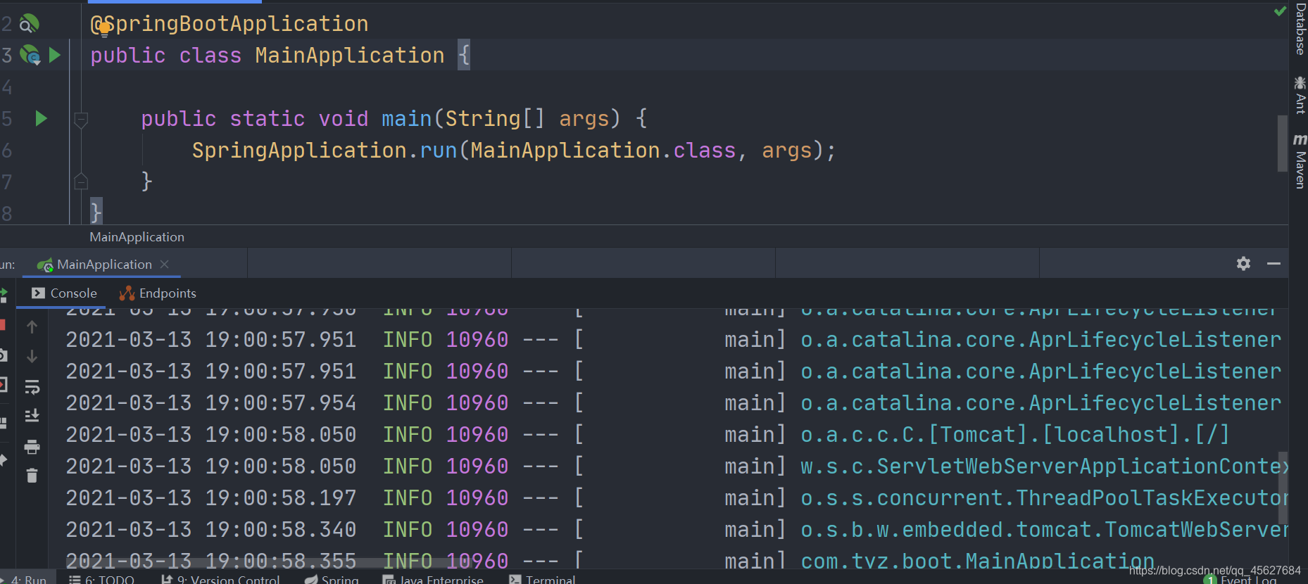
Task: Rerun the application
Action: point(3,296)
